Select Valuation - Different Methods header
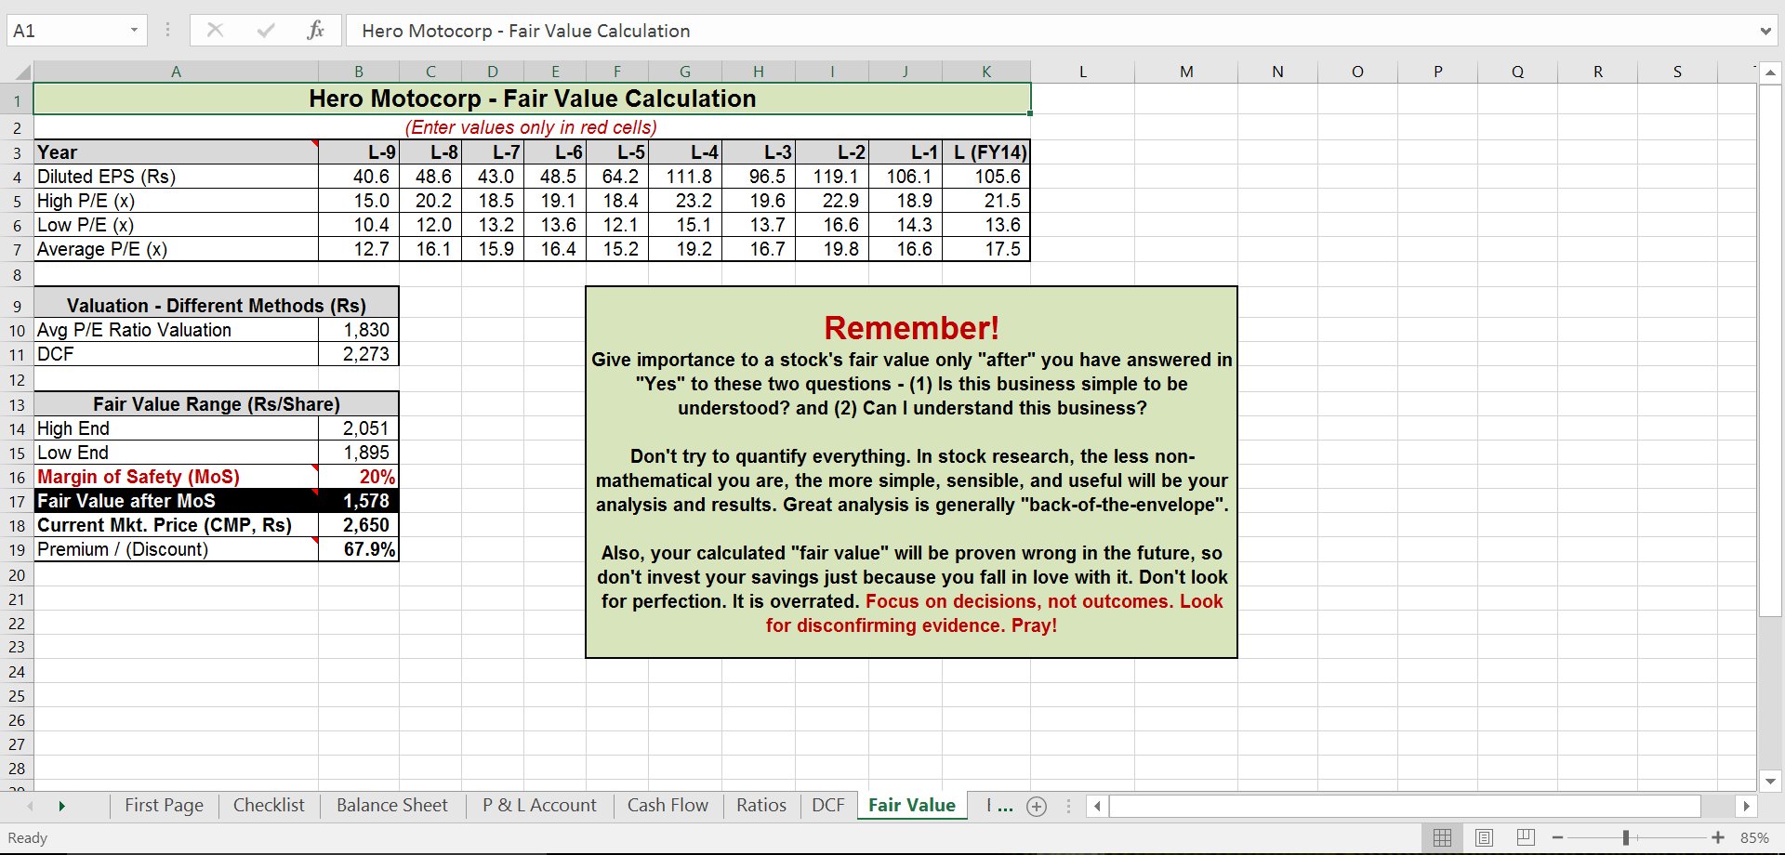This screenshot has width=1785, height=855. click(x=217, y=305)
